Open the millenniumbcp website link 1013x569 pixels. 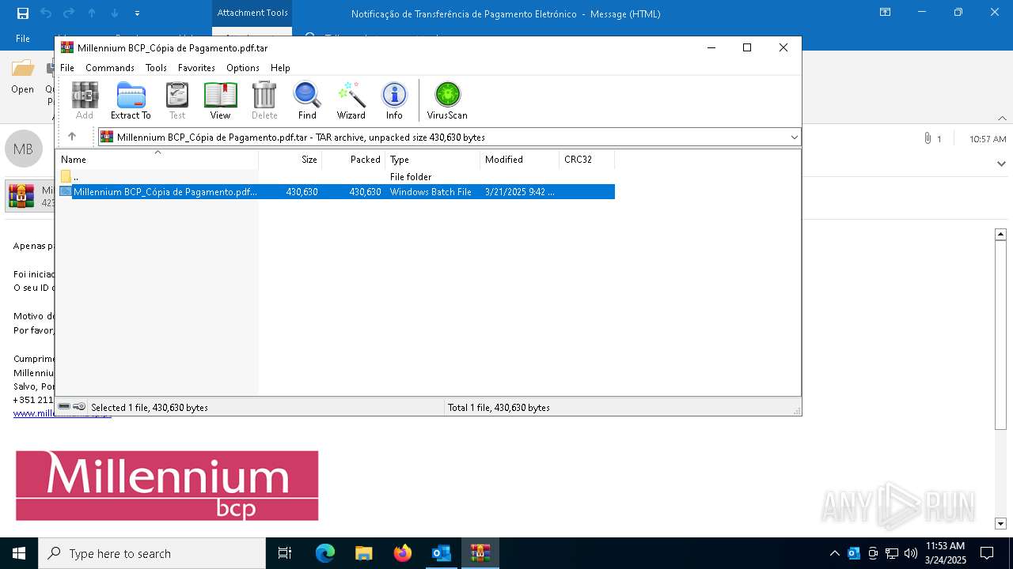click(63, 413)
